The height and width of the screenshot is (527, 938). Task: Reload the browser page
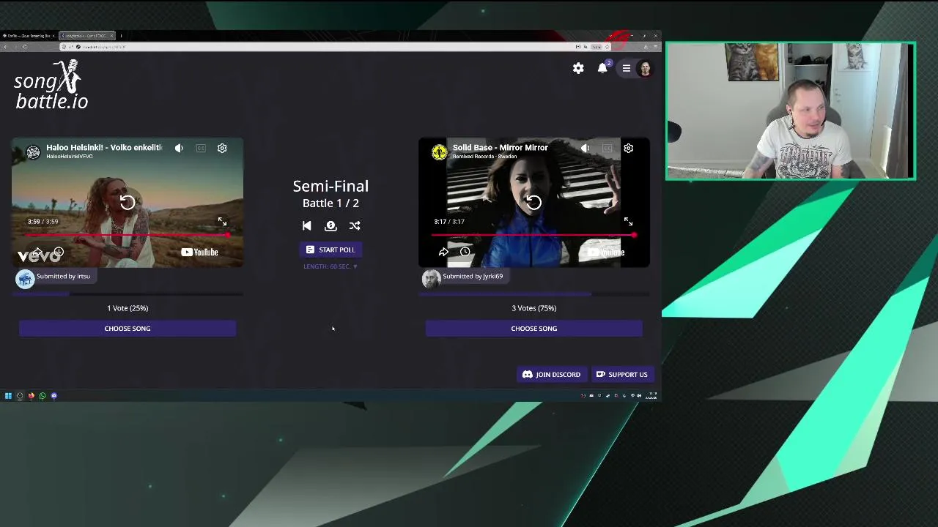click(x=24, y=47)
